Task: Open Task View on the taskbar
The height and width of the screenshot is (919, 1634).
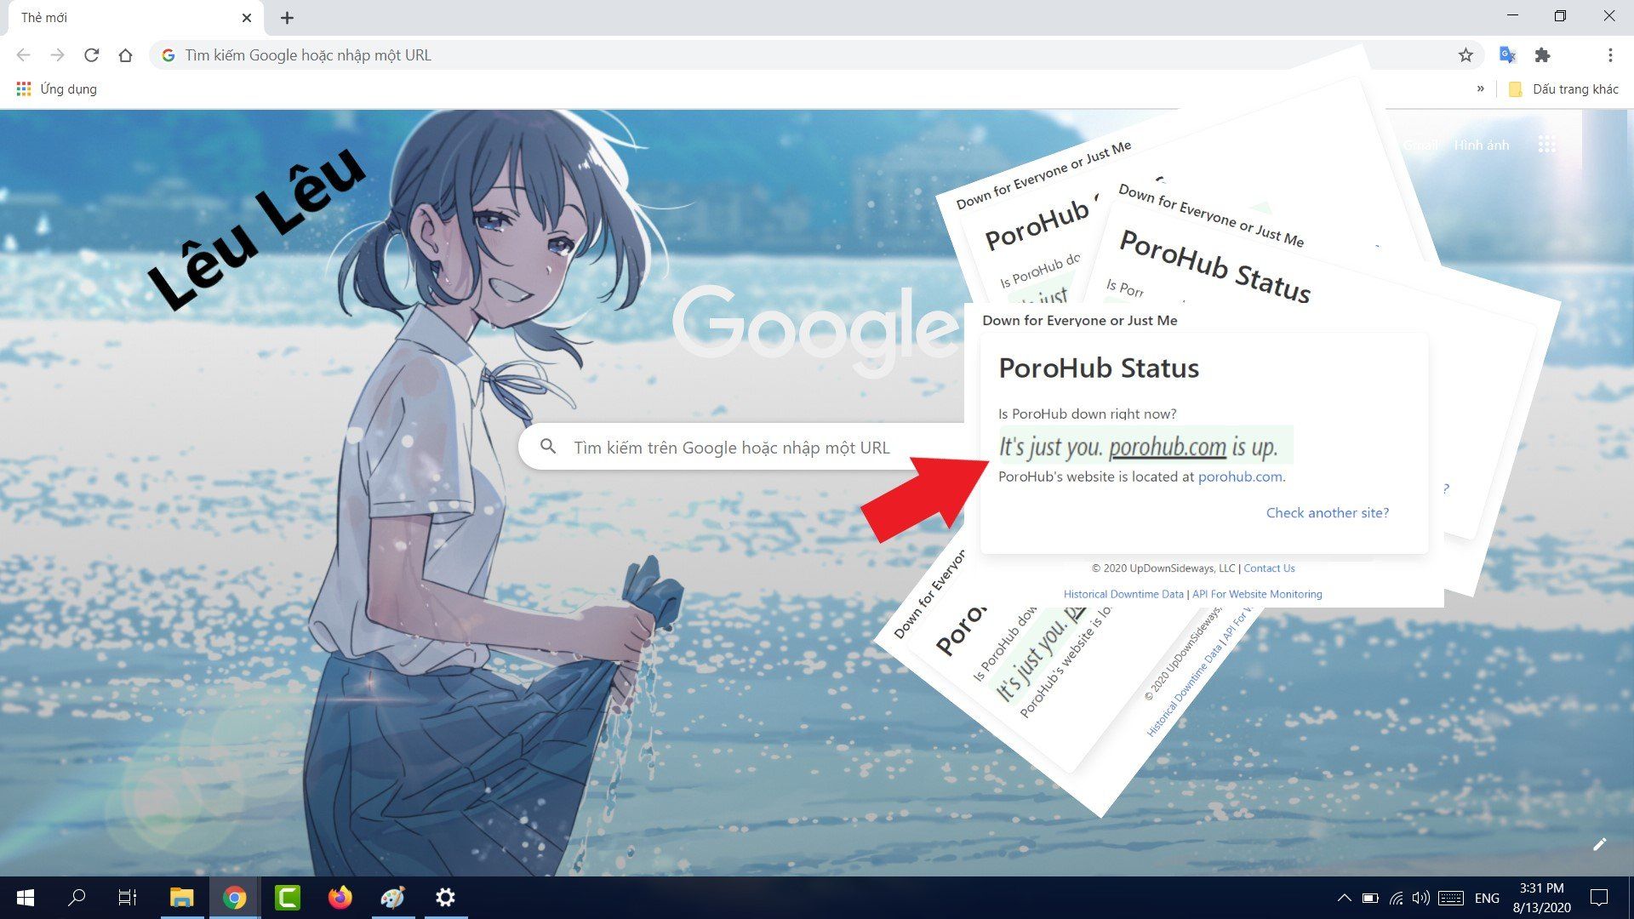Action: click(127, 898)
